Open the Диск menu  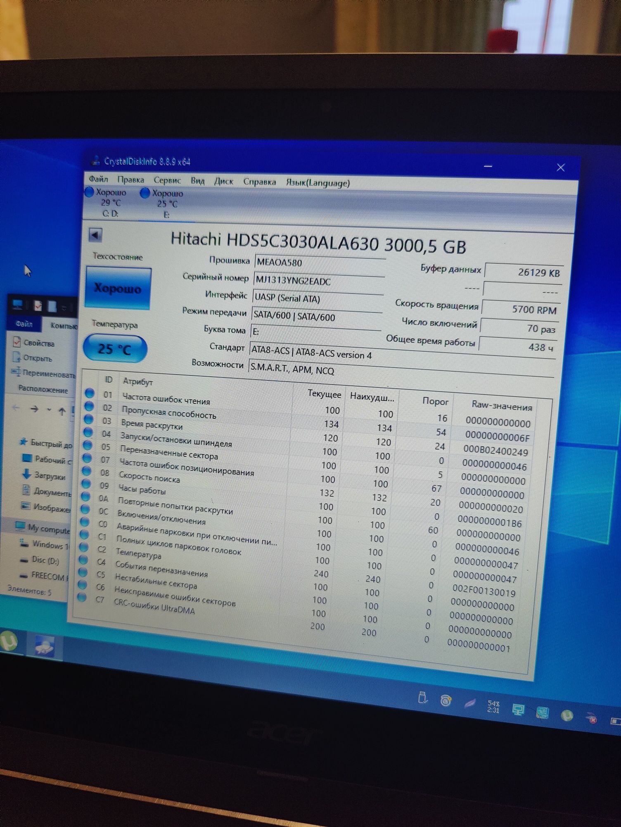tap(223, 181)
